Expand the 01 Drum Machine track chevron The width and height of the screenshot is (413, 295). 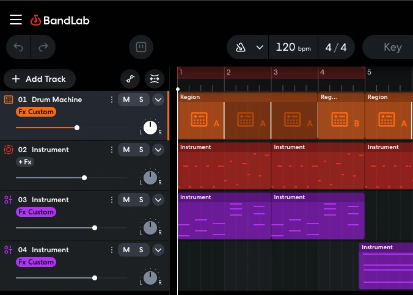[x=158, y=100]
